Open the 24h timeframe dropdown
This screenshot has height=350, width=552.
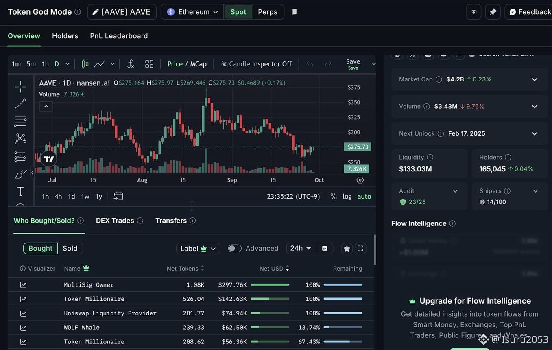point(301,248)
